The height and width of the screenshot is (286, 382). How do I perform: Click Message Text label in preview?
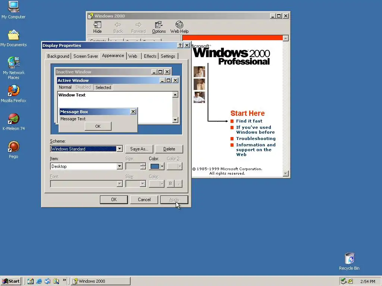coord(73,119)
